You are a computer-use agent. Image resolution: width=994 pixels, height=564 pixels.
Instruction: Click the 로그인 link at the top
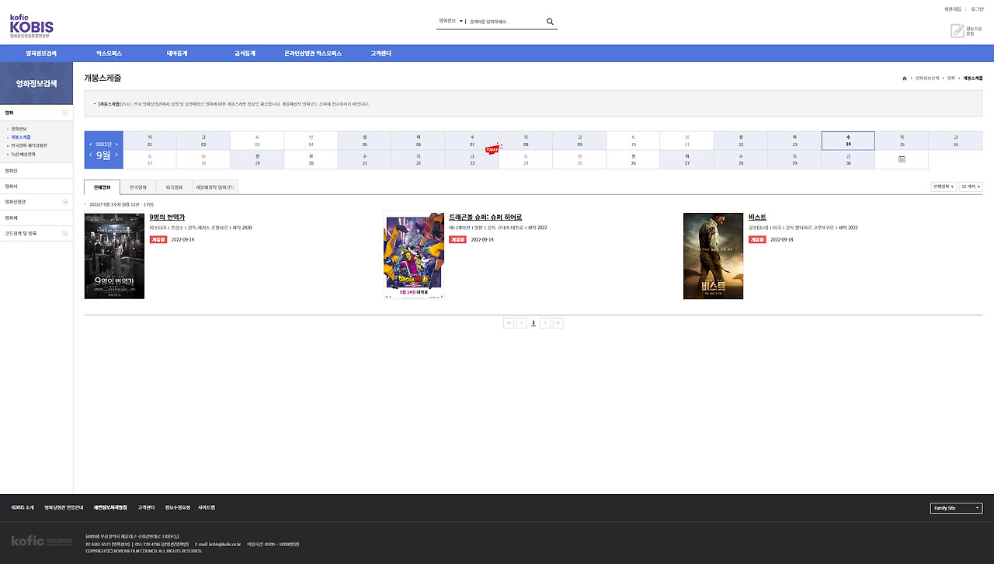coord(979,9)
